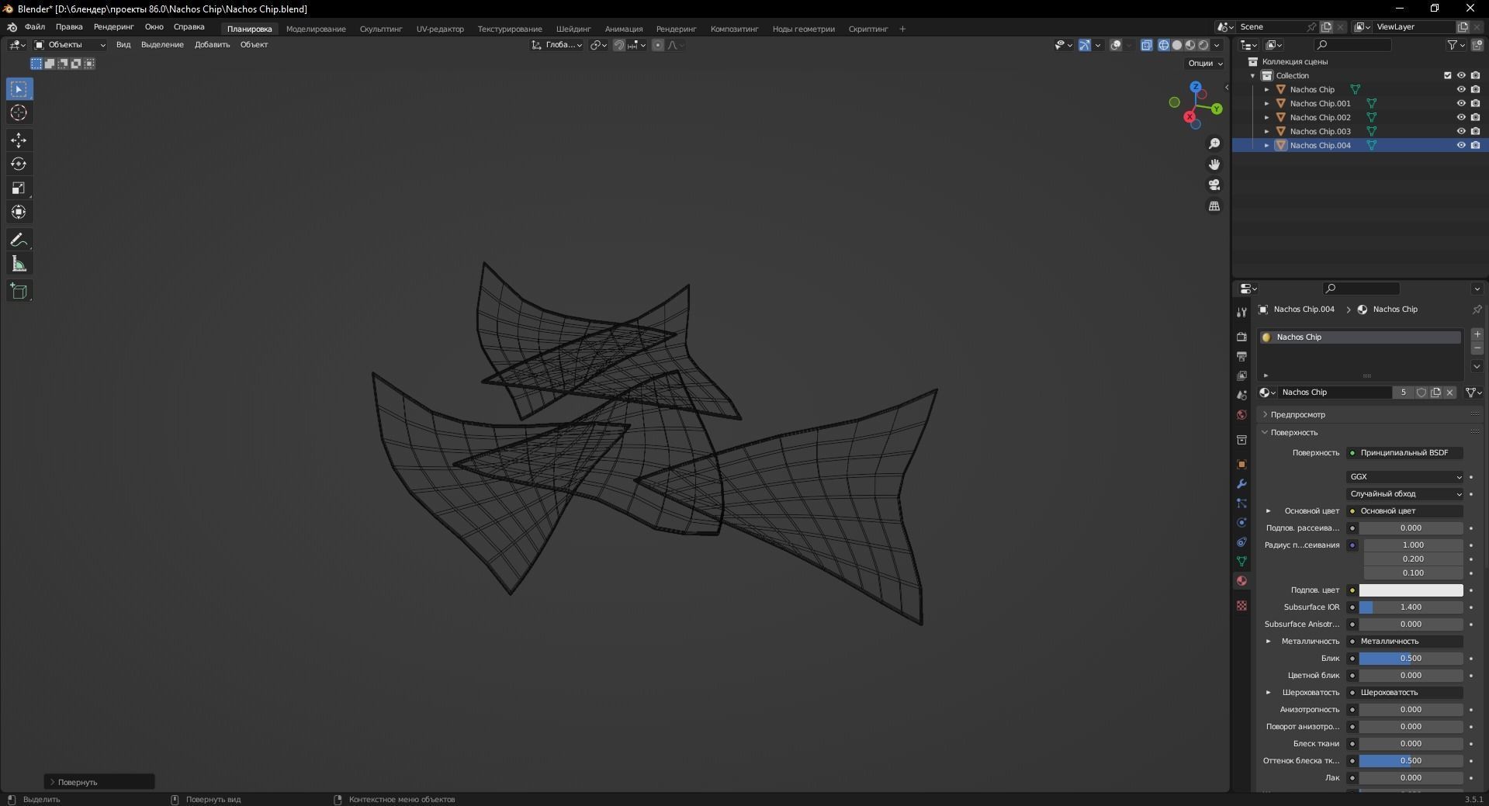Open the Object Data mesh properties tab
This screenshot has height=806, width=1489.
1241,562
